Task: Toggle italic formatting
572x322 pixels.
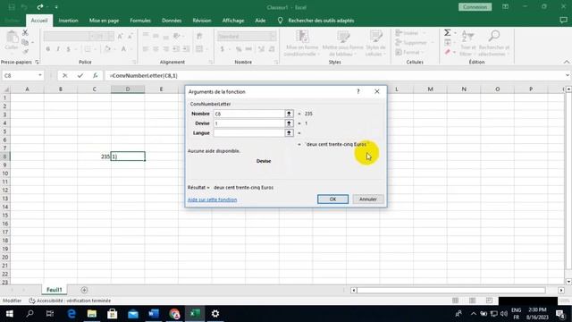Action: coord(58,49)
